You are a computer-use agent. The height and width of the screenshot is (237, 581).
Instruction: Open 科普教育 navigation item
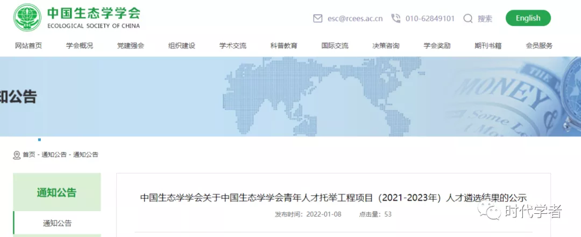click(x=284, y=46)
